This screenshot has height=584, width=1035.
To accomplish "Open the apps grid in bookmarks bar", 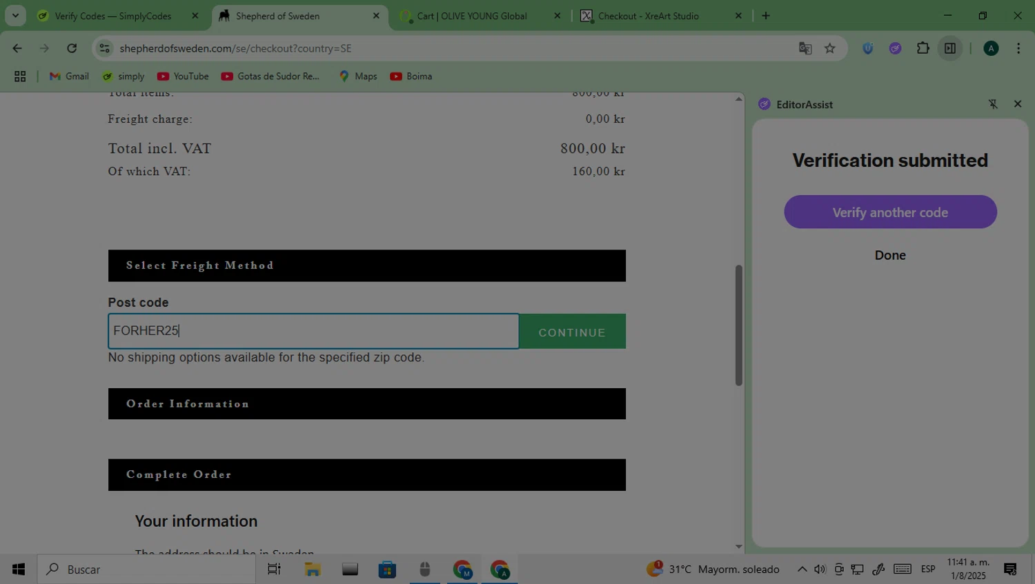I will coord(20,77).
